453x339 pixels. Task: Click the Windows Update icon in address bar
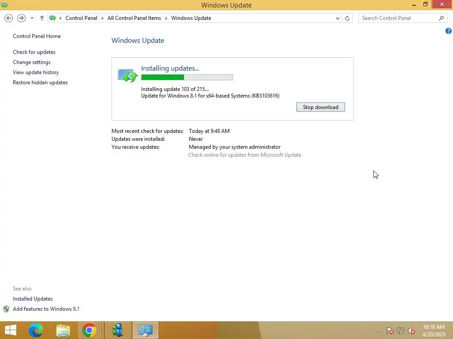point(53,18)
